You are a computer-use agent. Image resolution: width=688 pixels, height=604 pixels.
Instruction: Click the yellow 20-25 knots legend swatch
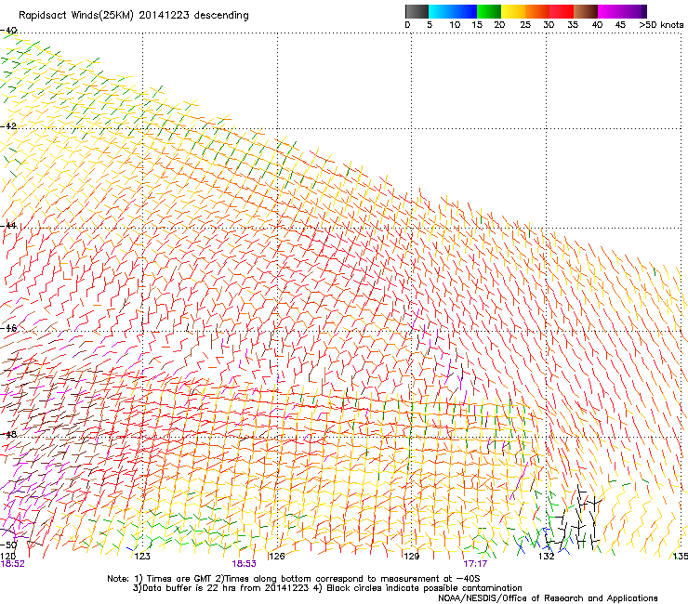[513, 11]
